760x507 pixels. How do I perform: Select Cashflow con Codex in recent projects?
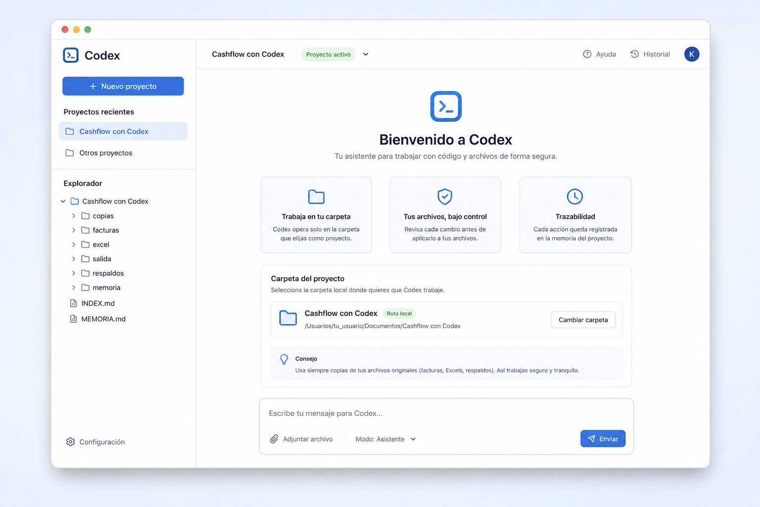coord(123,131)
